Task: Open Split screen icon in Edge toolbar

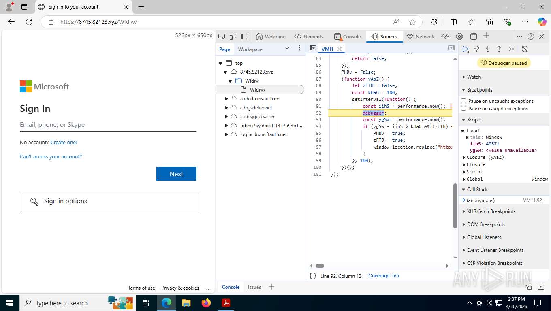Action: [454, 22]
